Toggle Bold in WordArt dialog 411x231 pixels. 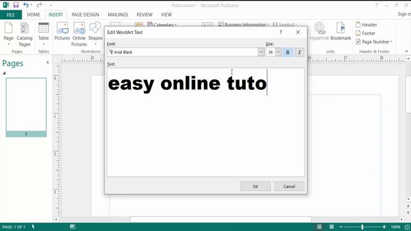(x=288, y=52)
